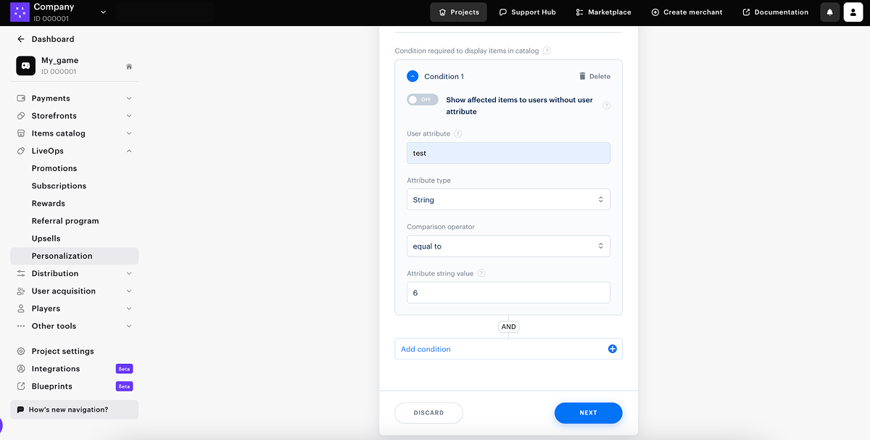Open Support Hub in top navigation
This screenshot has height=440, width=870.
pos(527,12)
